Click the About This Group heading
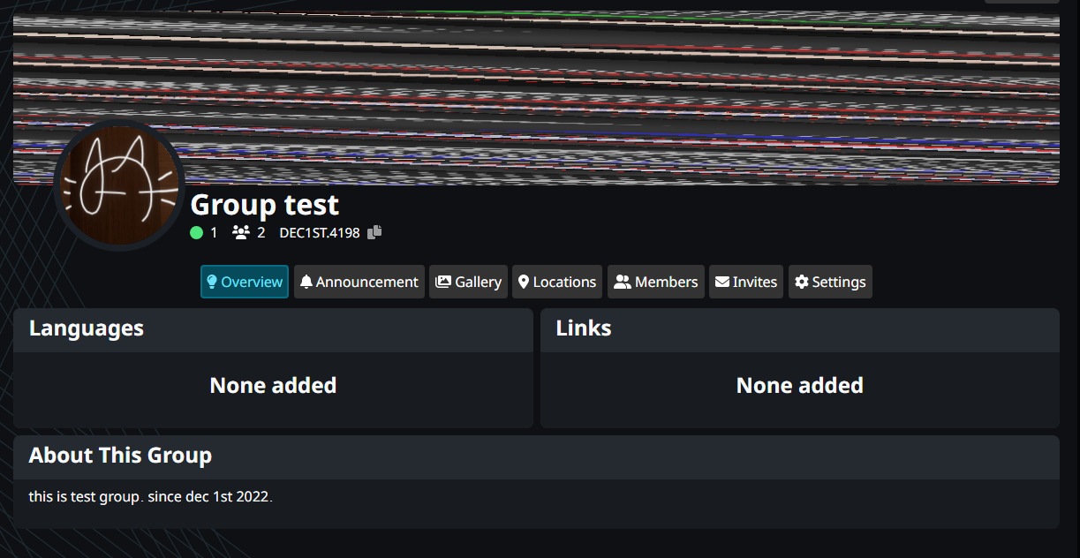Viewport: 1080px width, 558px height. click(x=120, y=456)
